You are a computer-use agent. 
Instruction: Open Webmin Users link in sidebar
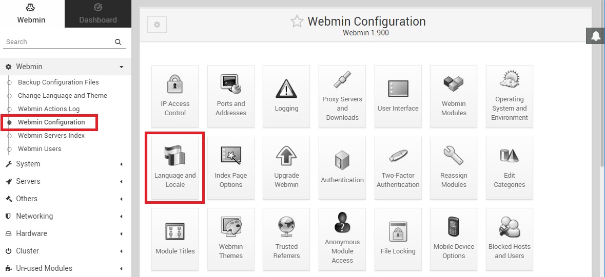pyautogui.click(x=40, y=148)
